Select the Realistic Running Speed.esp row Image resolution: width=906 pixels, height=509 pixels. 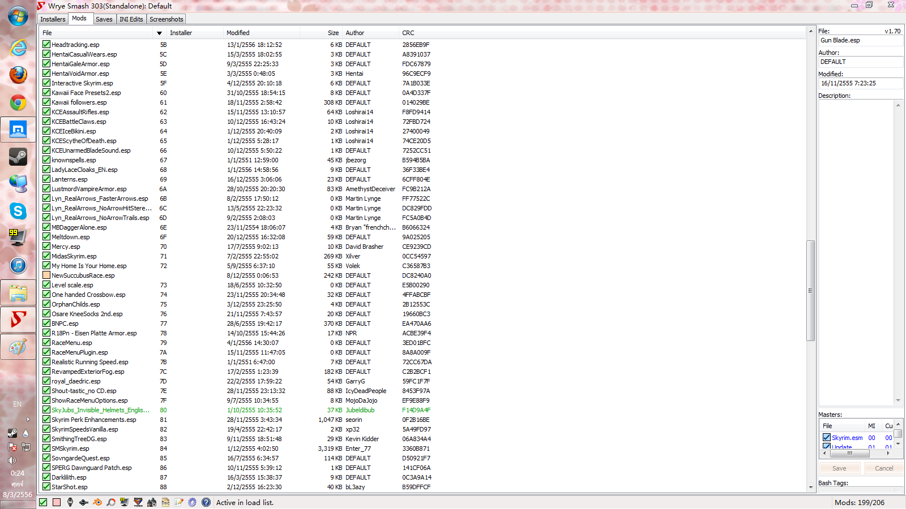tap(423, 362)
